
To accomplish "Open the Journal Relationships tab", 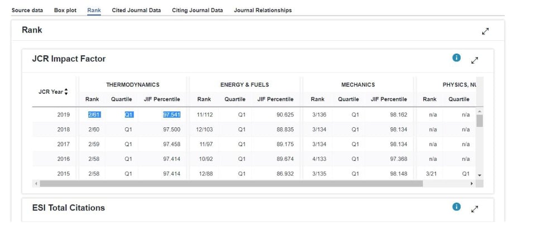I will (262, 10).
